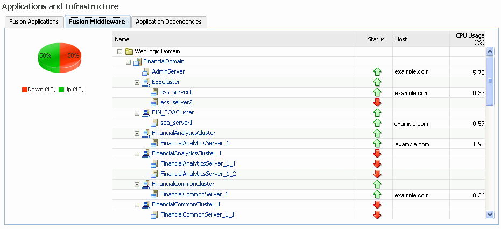
Task: Click the scroll up arrow button
Action: (490, 51)
